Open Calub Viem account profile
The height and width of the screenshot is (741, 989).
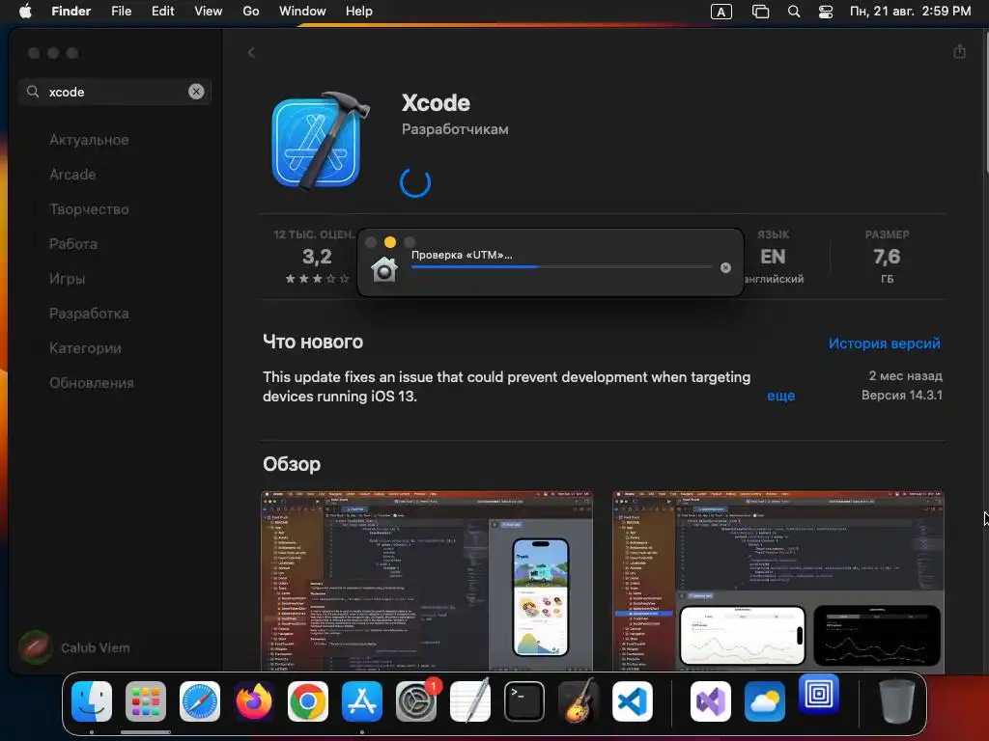point(75,647)
